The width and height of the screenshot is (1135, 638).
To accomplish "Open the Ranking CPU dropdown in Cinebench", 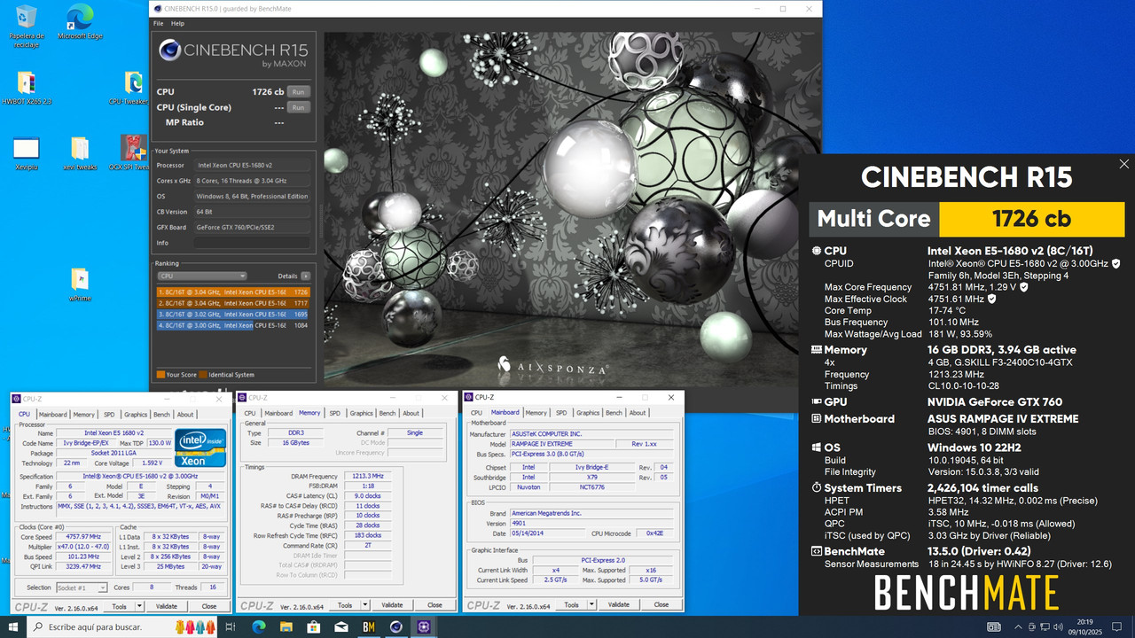I will (x=202, y=276).
